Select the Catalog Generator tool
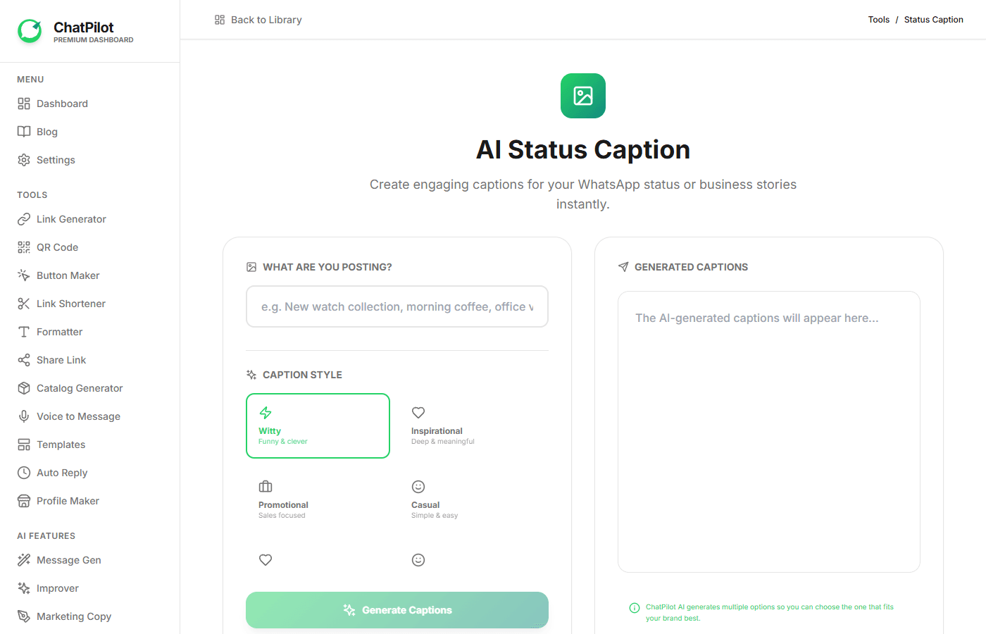Image resolution: width=986 pixels, height=634 pixels. (78, 388)
